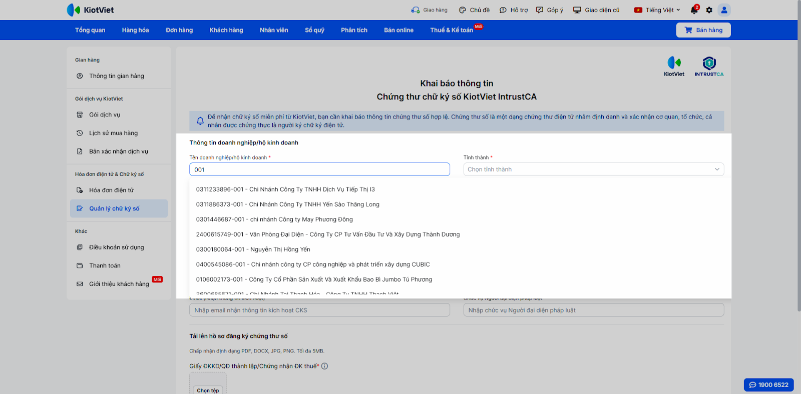Image resolution: width=801 pixels, height=394 pixels.
Task: Open the Hàng hóa menu
Action: coord(136,30)
